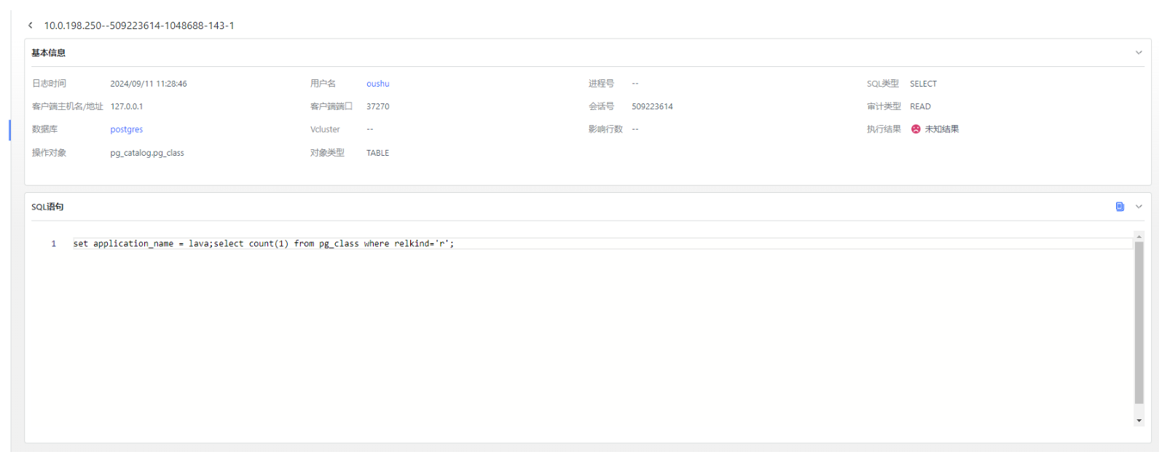Image resolution: width=1170 pixels, height=476 pixels.
Task: Click the 未知结果 execution result text
Action: pos(942,129)
